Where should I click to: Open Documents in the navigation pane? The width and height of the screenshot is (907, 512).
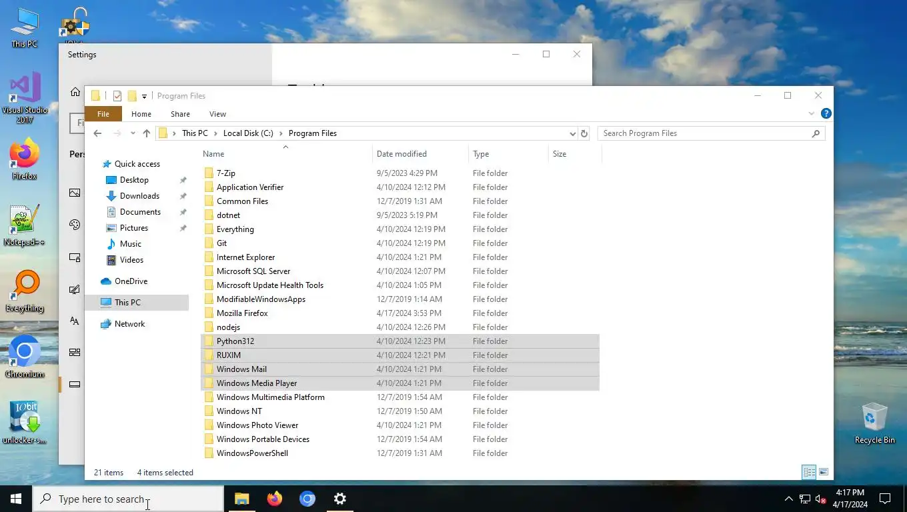tap(140, 212)
